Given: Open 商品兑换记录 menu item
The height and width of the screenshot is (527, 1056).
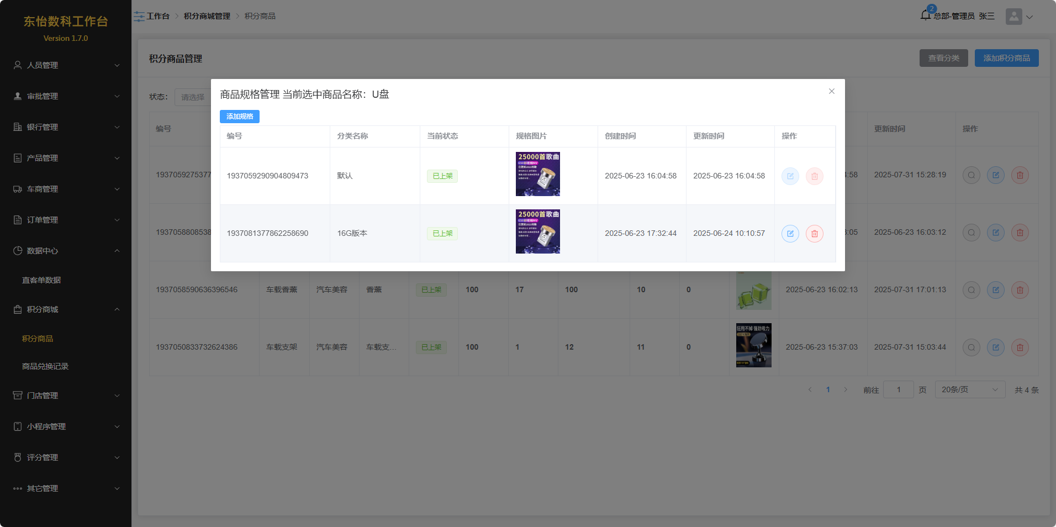Looking at the screenshot, I should click(45, 366).
